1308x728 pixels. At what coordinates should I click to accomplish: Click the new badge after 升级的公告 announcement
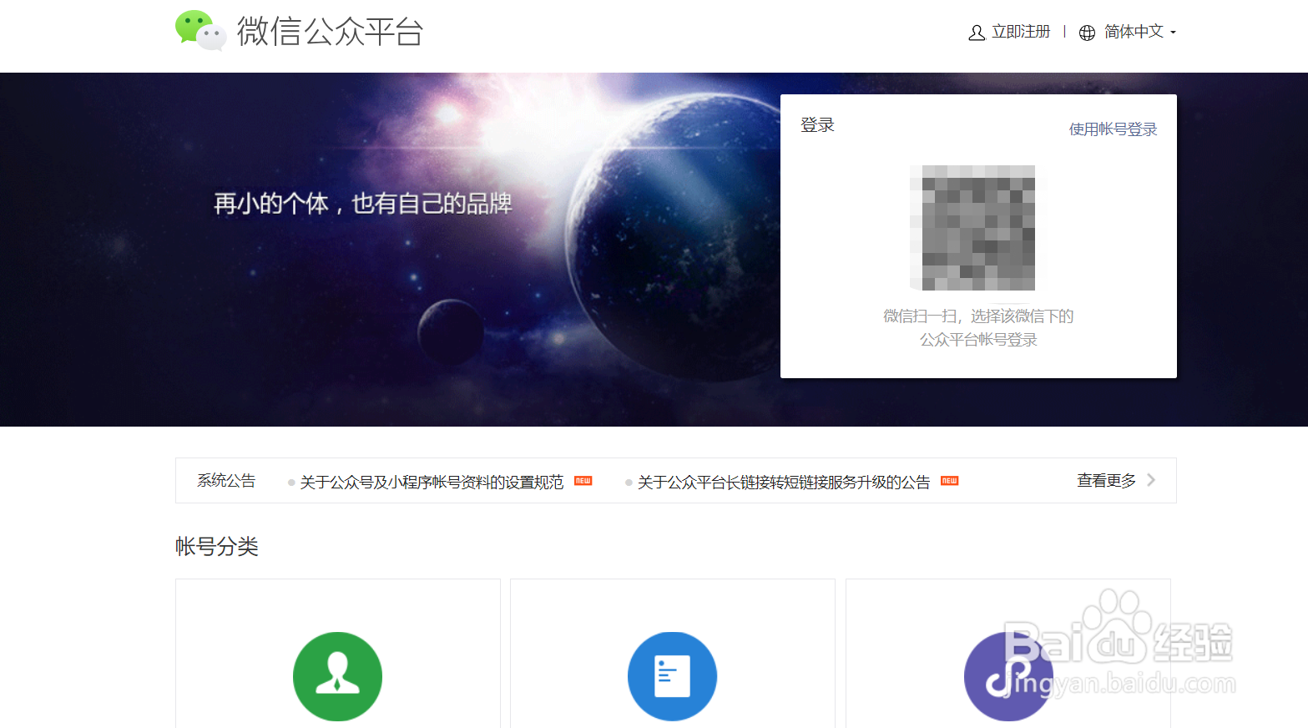(950, 481)
